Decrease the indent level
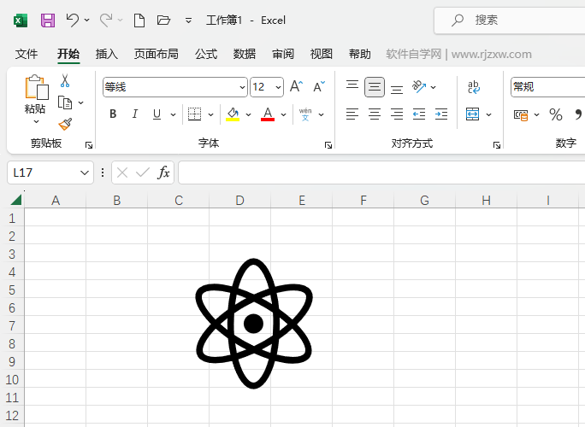This screenshot has height=427, width=585. coord(419,114)
